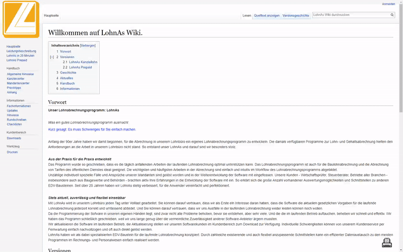Collapse Versionen subsection with [-] toggle
403x252 pixels.
(x=52, y=57)
